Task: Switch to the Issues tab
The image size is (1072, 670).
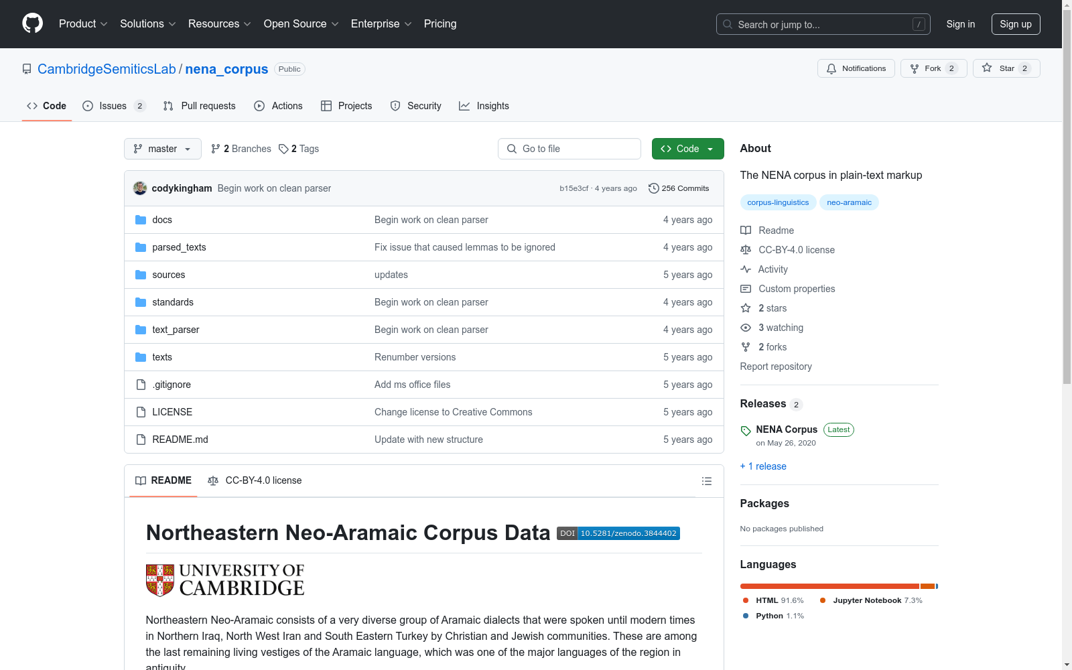Action: coord(114,106)
